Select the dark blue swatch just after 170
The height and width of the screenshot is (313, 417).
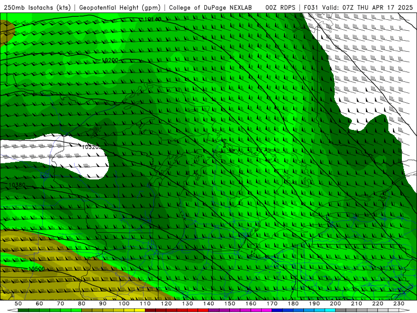(277, 310)
